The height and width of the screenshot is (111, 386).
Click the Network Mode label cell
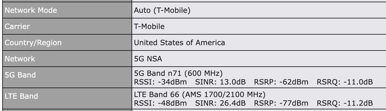pyautogui.click(x=66, y=11)
